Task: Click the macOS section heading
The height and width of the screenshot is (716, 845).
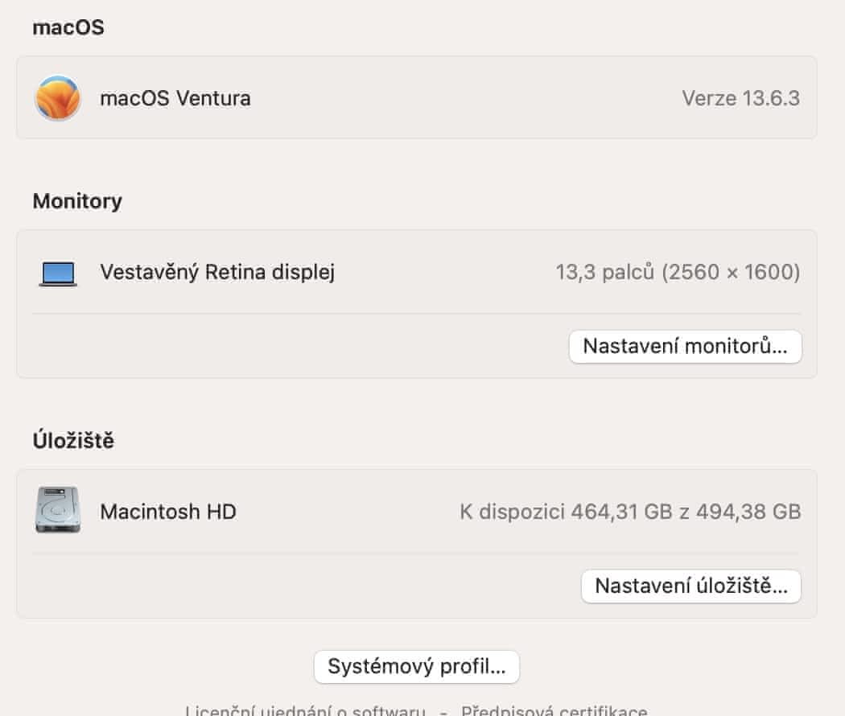Action: point(68,27)
